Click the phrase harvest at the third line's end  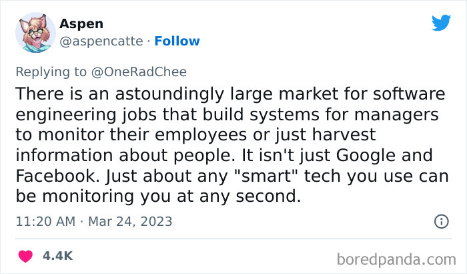pos(344,134)
